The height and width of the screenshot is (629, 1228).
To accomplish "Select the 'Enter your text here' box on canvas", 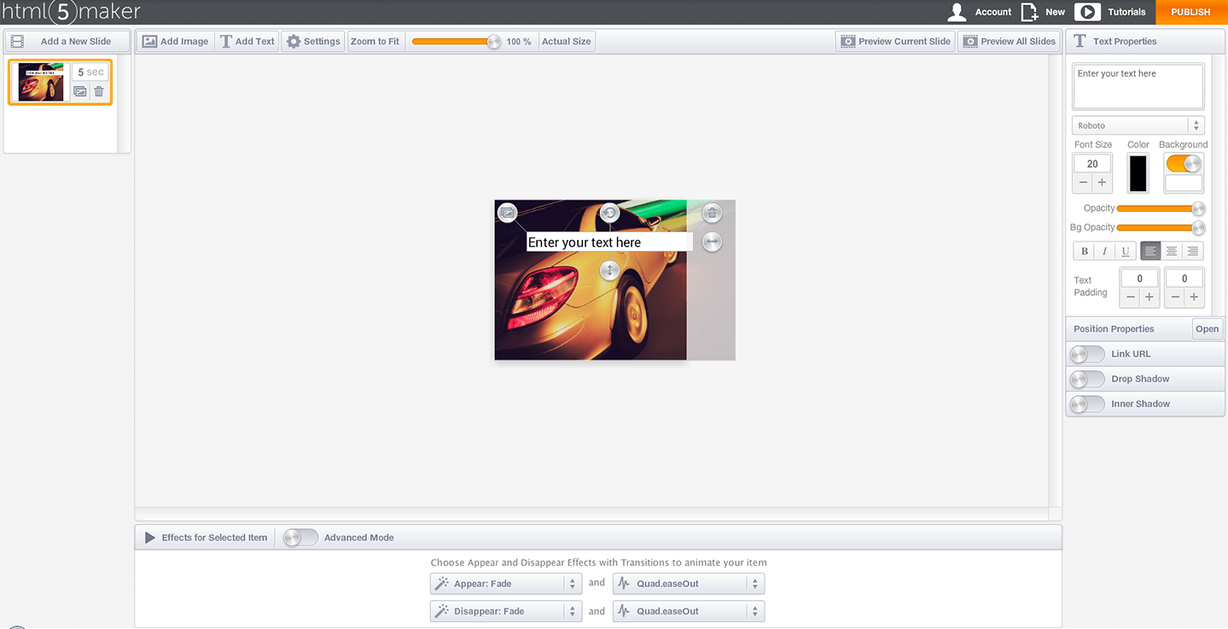I will tap(609, 242).
